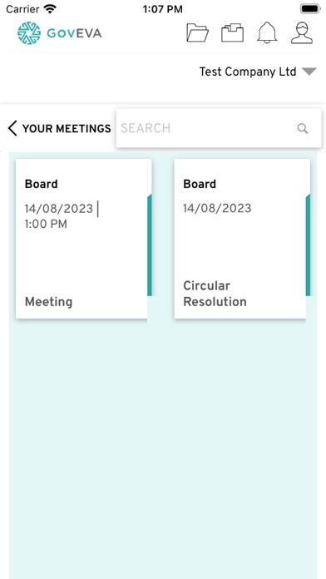Expand the Test Company Ltd dropdown arrow
The image size is (326, 579).
(x=309, y=72)
